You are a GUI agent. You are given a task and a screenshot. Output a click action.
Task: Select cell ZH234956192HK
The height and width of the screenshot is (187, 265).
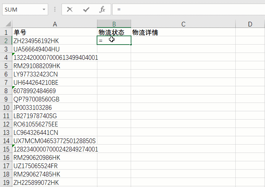[x=55, y=41]
